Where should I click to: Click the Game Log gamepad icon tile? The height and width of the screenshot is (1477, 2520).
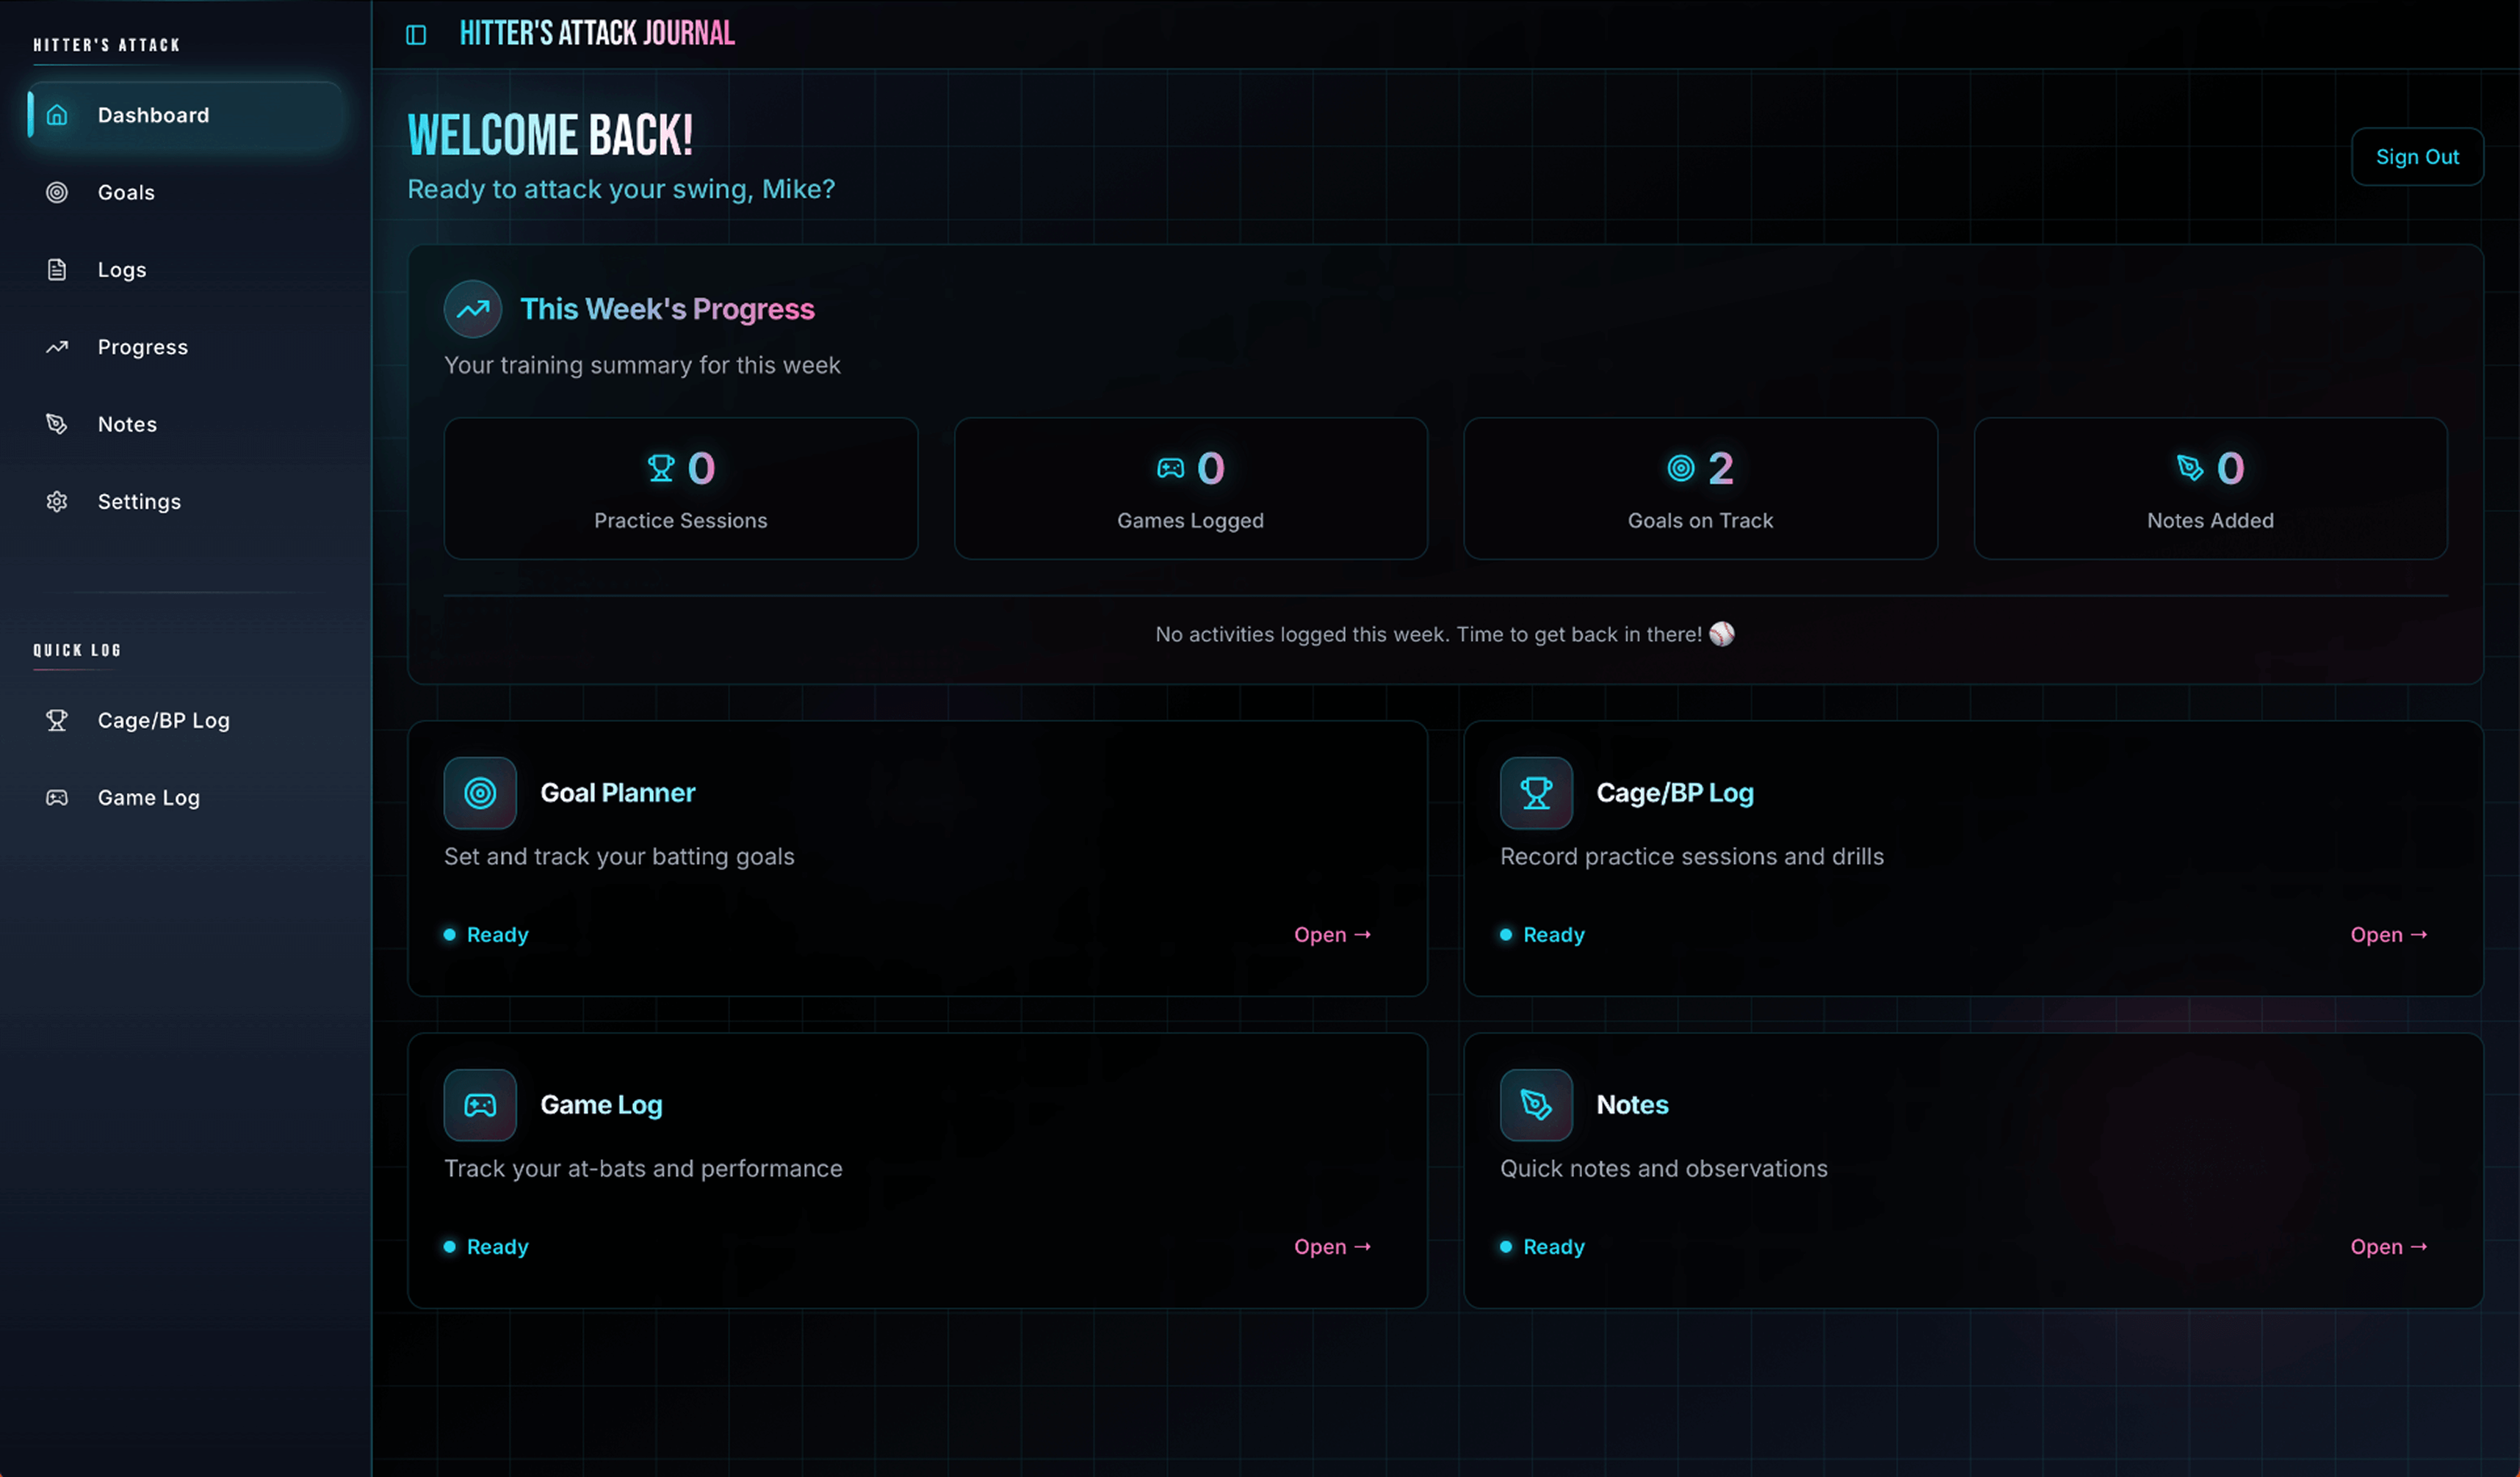pos(480,1104)
